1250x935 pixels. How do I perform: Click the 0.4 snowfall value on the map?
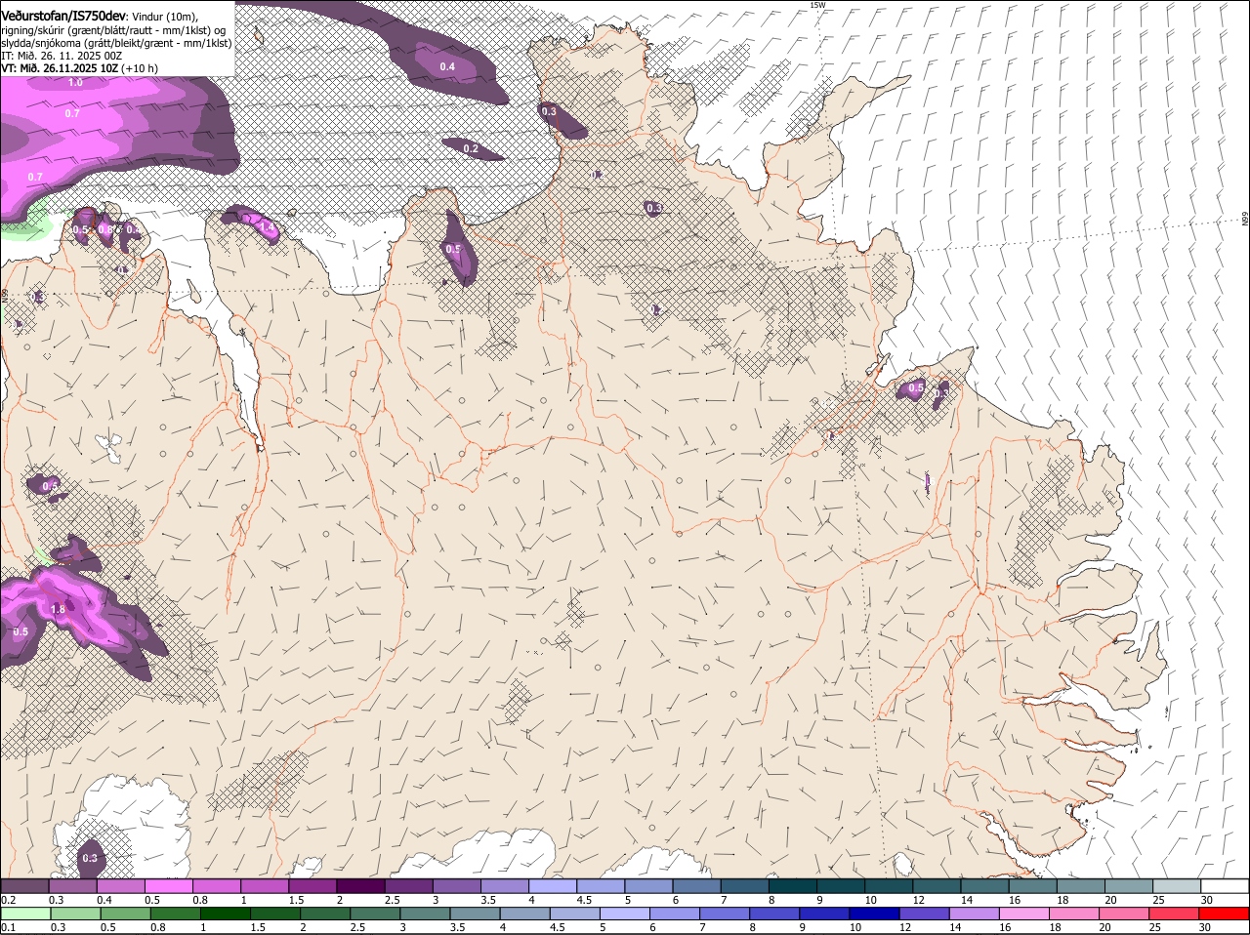pos(447,66)
